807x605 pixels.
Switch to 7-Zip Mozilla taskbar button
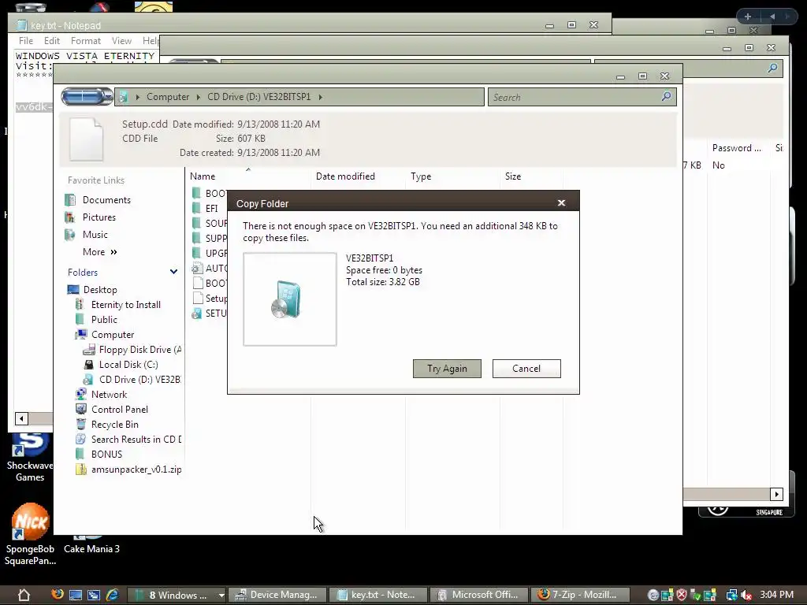point(579,595)
